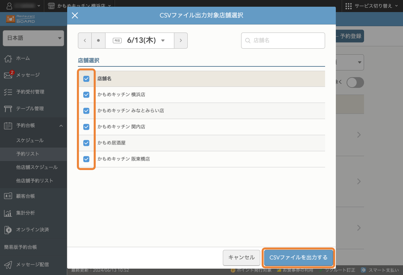Open the かもめキッチン store switcher dropdown
Image resolution: width=403 pixels, height=275 pixels.
tap(79, 6)
